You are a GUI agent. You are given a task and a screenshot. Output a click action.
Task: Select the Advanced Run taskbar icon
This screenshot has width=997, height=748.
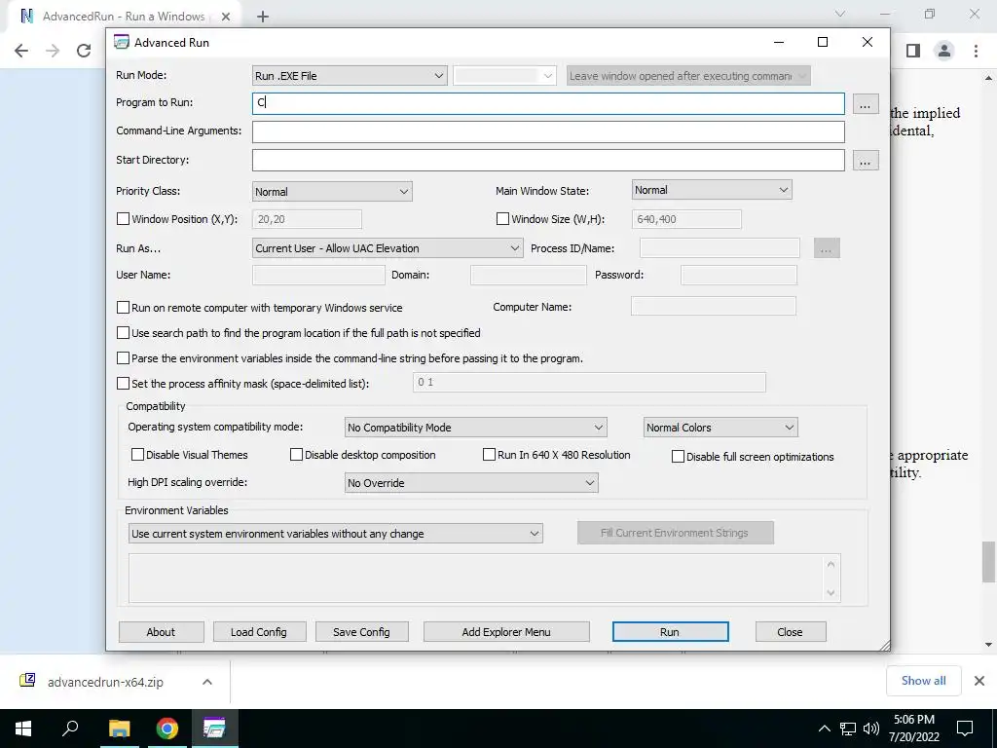click(214, 729)
